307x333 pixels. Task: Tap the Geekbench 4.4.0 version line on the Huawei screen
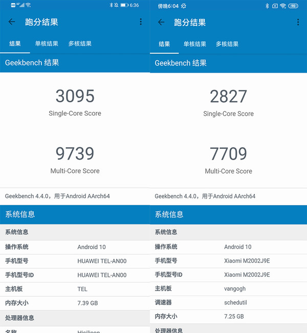click(x=57, y=196)
